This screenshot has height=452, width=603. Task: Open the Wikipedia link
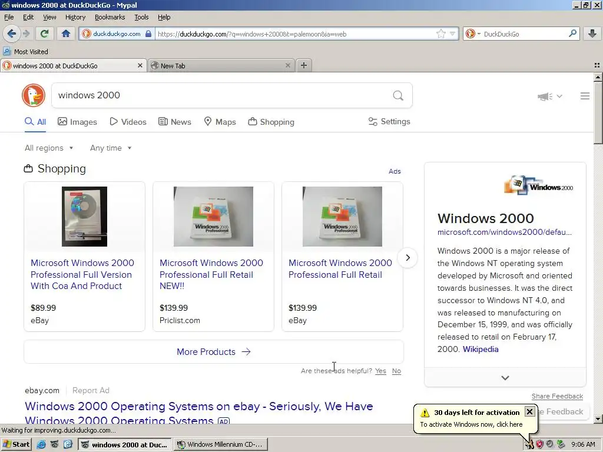point(481,349)
